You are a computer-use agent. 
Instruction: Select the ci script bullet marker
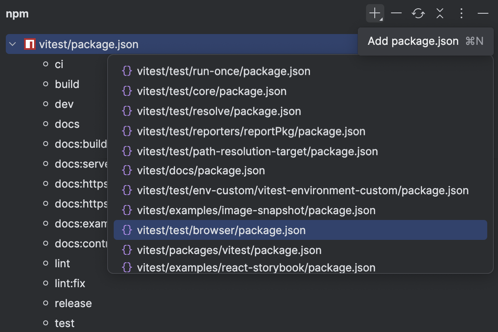[x=46, y=64]
